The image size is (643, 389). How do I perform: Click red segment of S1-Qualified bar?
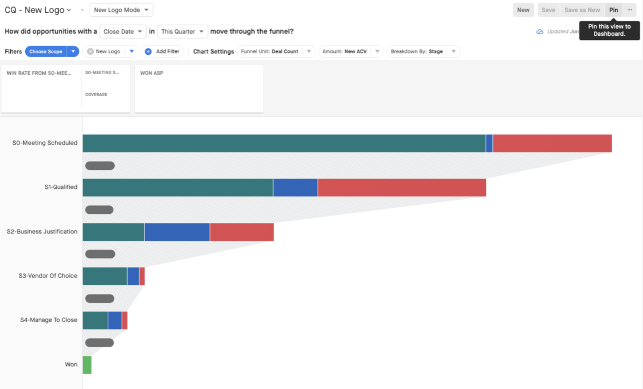[x=402, y=188]
